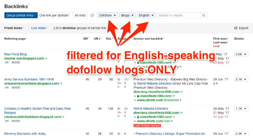Click the Export icon
The width and height of the screenshot is (253, 136).
point(236,28)
